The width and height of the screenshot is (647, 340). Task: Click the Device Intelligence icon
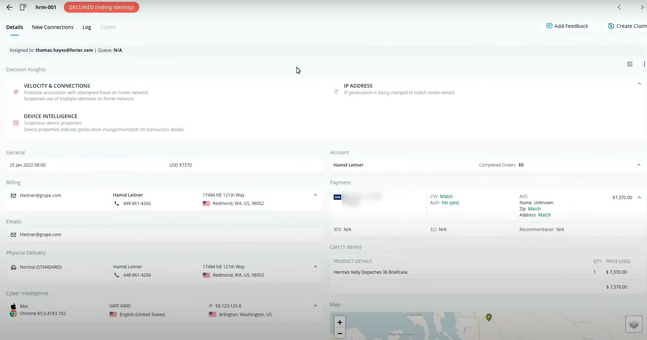(x=16, y=123)
